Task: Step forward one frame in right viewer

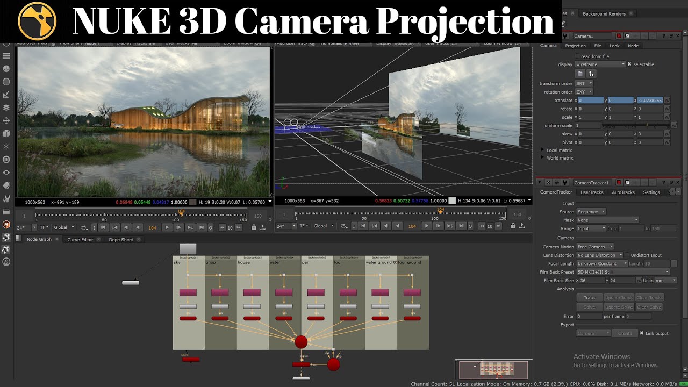Action: pos(438,226)
